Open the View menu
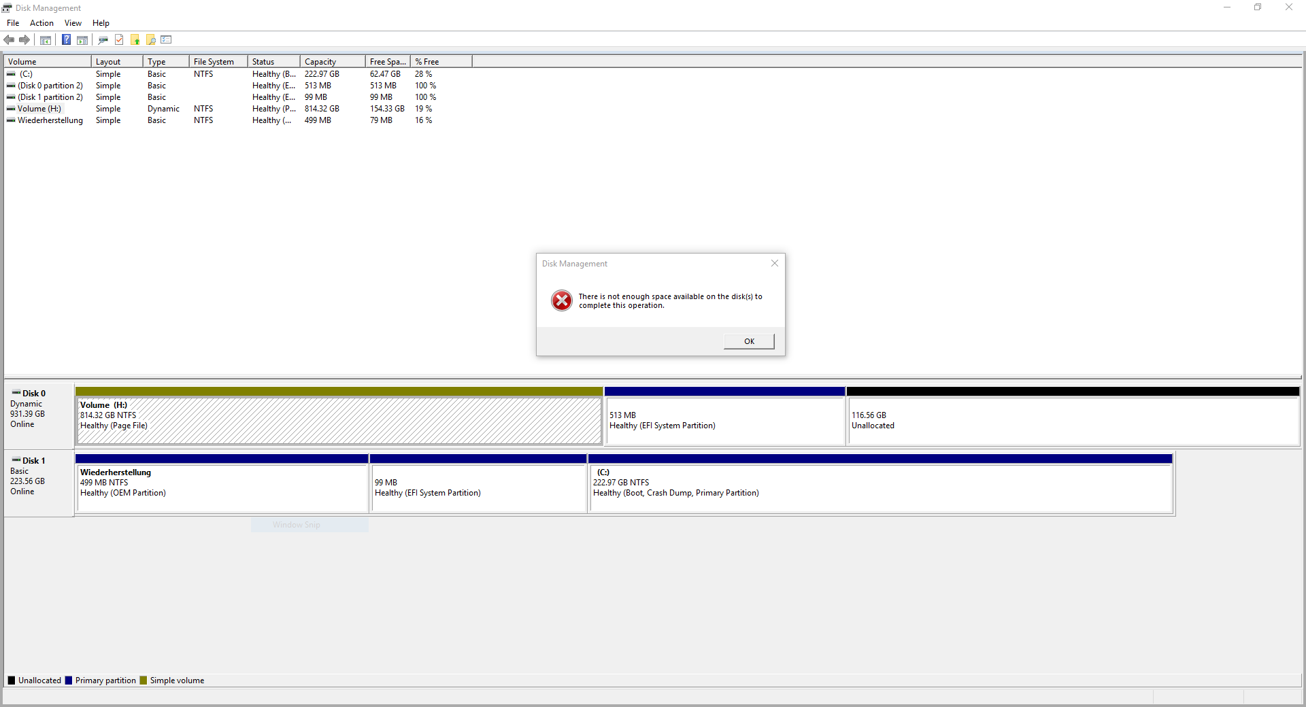The image size is (1306, 707). [x=72, y=22]
